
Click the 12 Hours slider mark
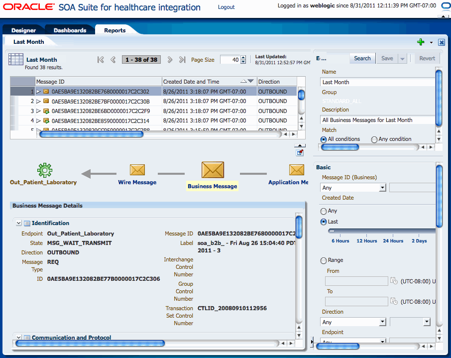pyautogui.click(x=367, y=241)
